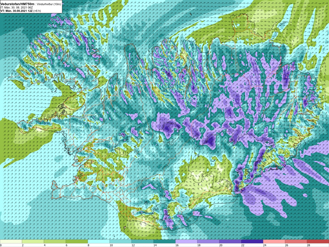Select the pale cyan 8–10 legend swatch
The image size is (329, 247).
(x=99, y=241)
